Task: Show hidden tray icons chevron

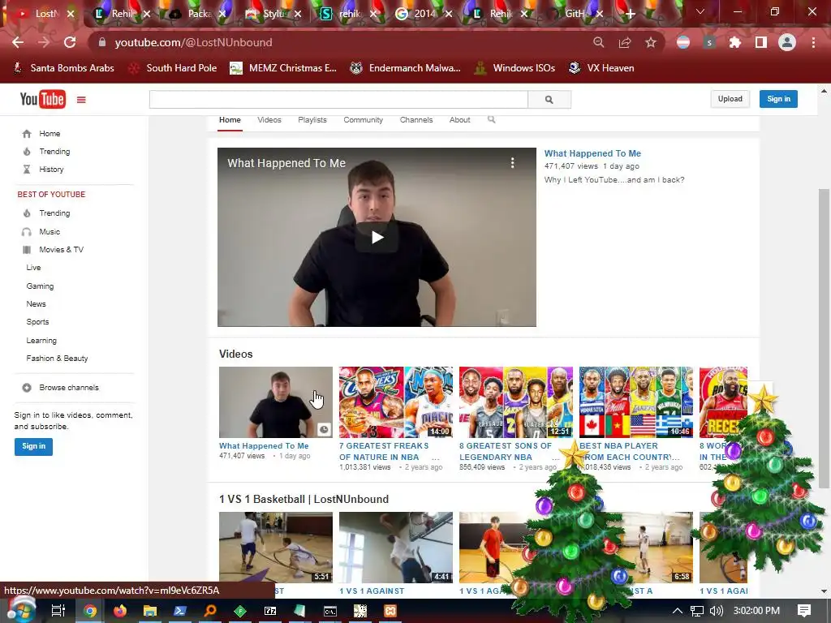Action: 677,611
